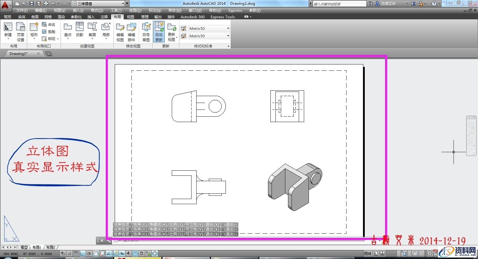Open the 三维建模 workspace dropdown

(x=98, y=4)
